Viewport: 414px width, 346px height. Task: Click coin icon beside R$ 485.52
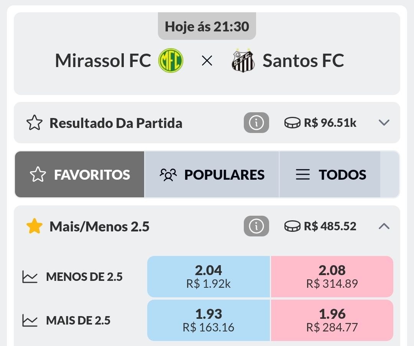292,226
